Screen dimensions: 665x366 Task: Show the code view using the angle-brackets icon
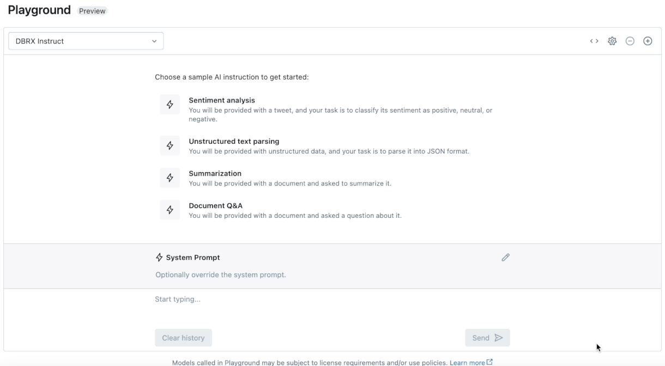click(594, 41)
